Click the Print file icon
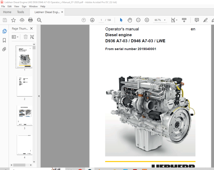The height and width of the screenshot is (170, 214). click(x=30, y=20)
